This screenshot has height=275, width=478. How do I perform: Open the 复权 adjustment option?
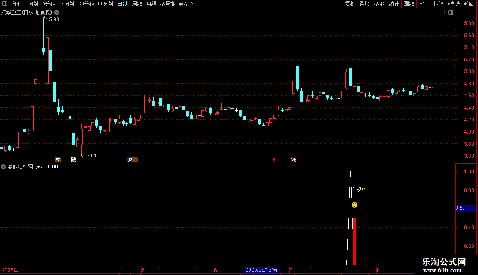click(350, 4)
